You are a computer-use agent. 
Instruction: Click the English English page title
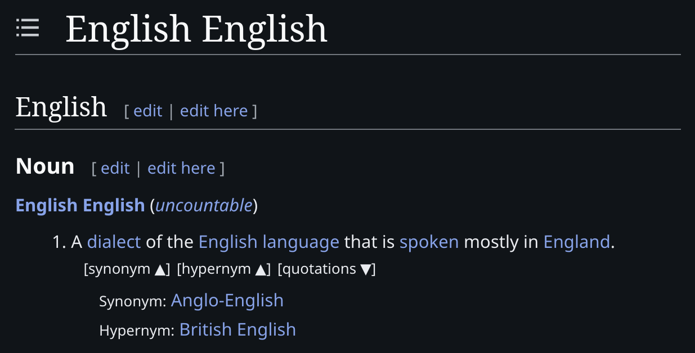coord(196,29)
